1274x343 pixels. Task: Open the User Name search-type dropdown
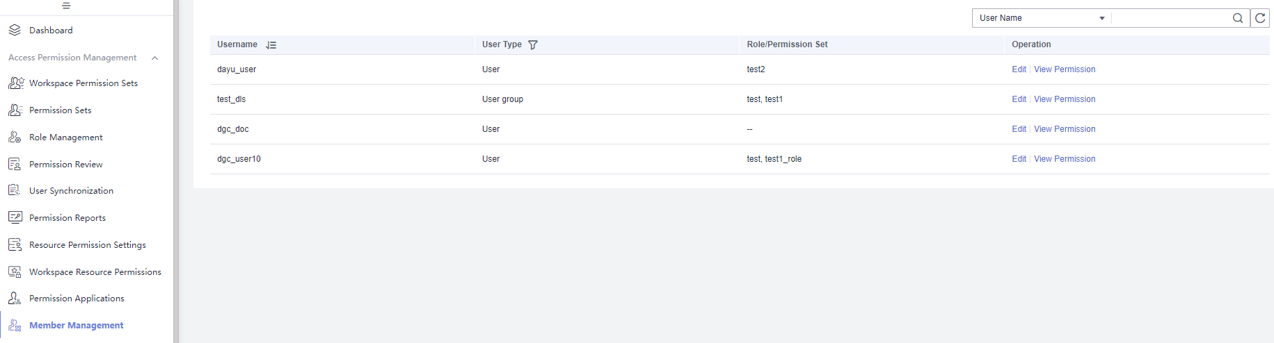pyautogui.click(x=1042, y=18)
